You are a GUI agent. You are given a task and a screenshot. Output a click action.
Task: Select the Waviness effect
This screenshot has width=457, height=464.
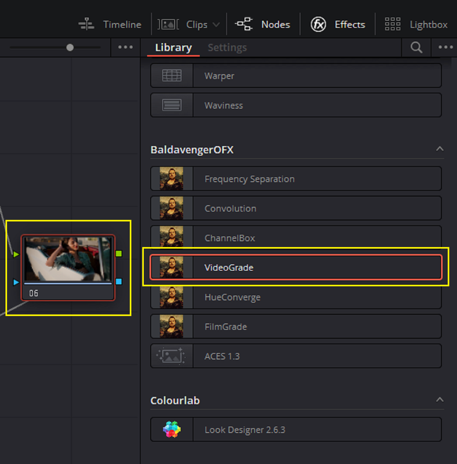pos(296,105)
